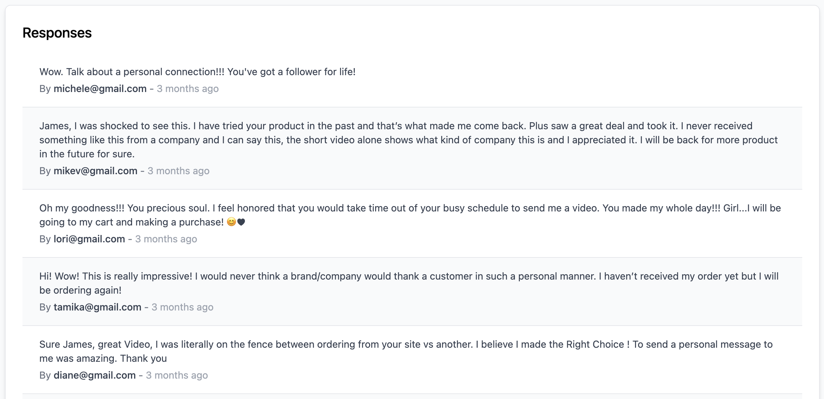Open diane@gmail.com author link
The image size is (824, 399).
[x=94, y=375]
